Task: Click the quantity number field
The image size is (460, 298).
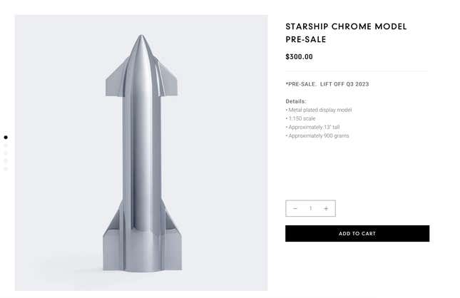Action: pos(310,209)
